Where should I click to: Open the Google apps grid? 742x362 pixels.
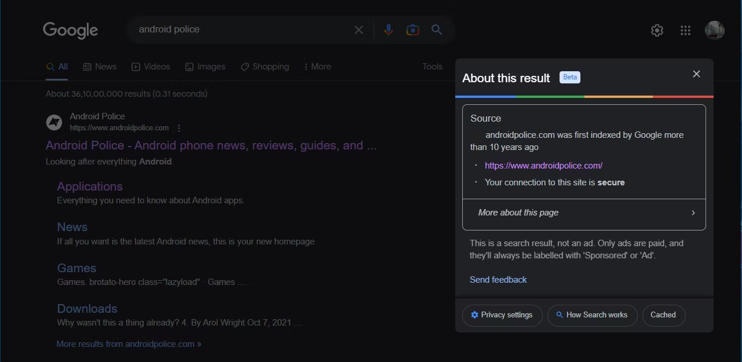tap(685, 31)
